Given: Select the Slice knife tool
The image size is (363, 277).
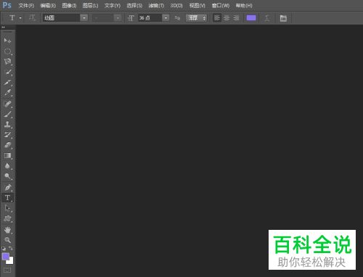Looking at the screenshot, I should point(7,83).
